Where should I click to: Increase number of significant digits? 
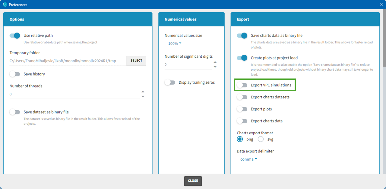(215, 62)
